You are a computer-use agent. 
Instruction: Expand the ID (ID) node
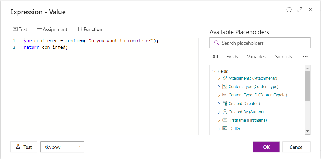tap(219, 129)
